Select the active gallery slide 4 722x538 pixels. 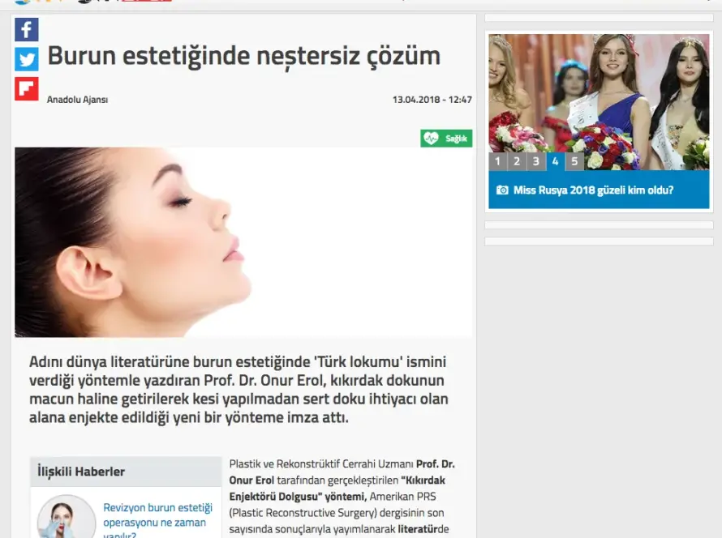[556, 161]
